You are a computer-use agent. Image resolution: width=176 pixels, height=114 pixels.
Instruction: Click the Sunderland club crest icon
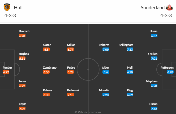(x=169, y=8)
